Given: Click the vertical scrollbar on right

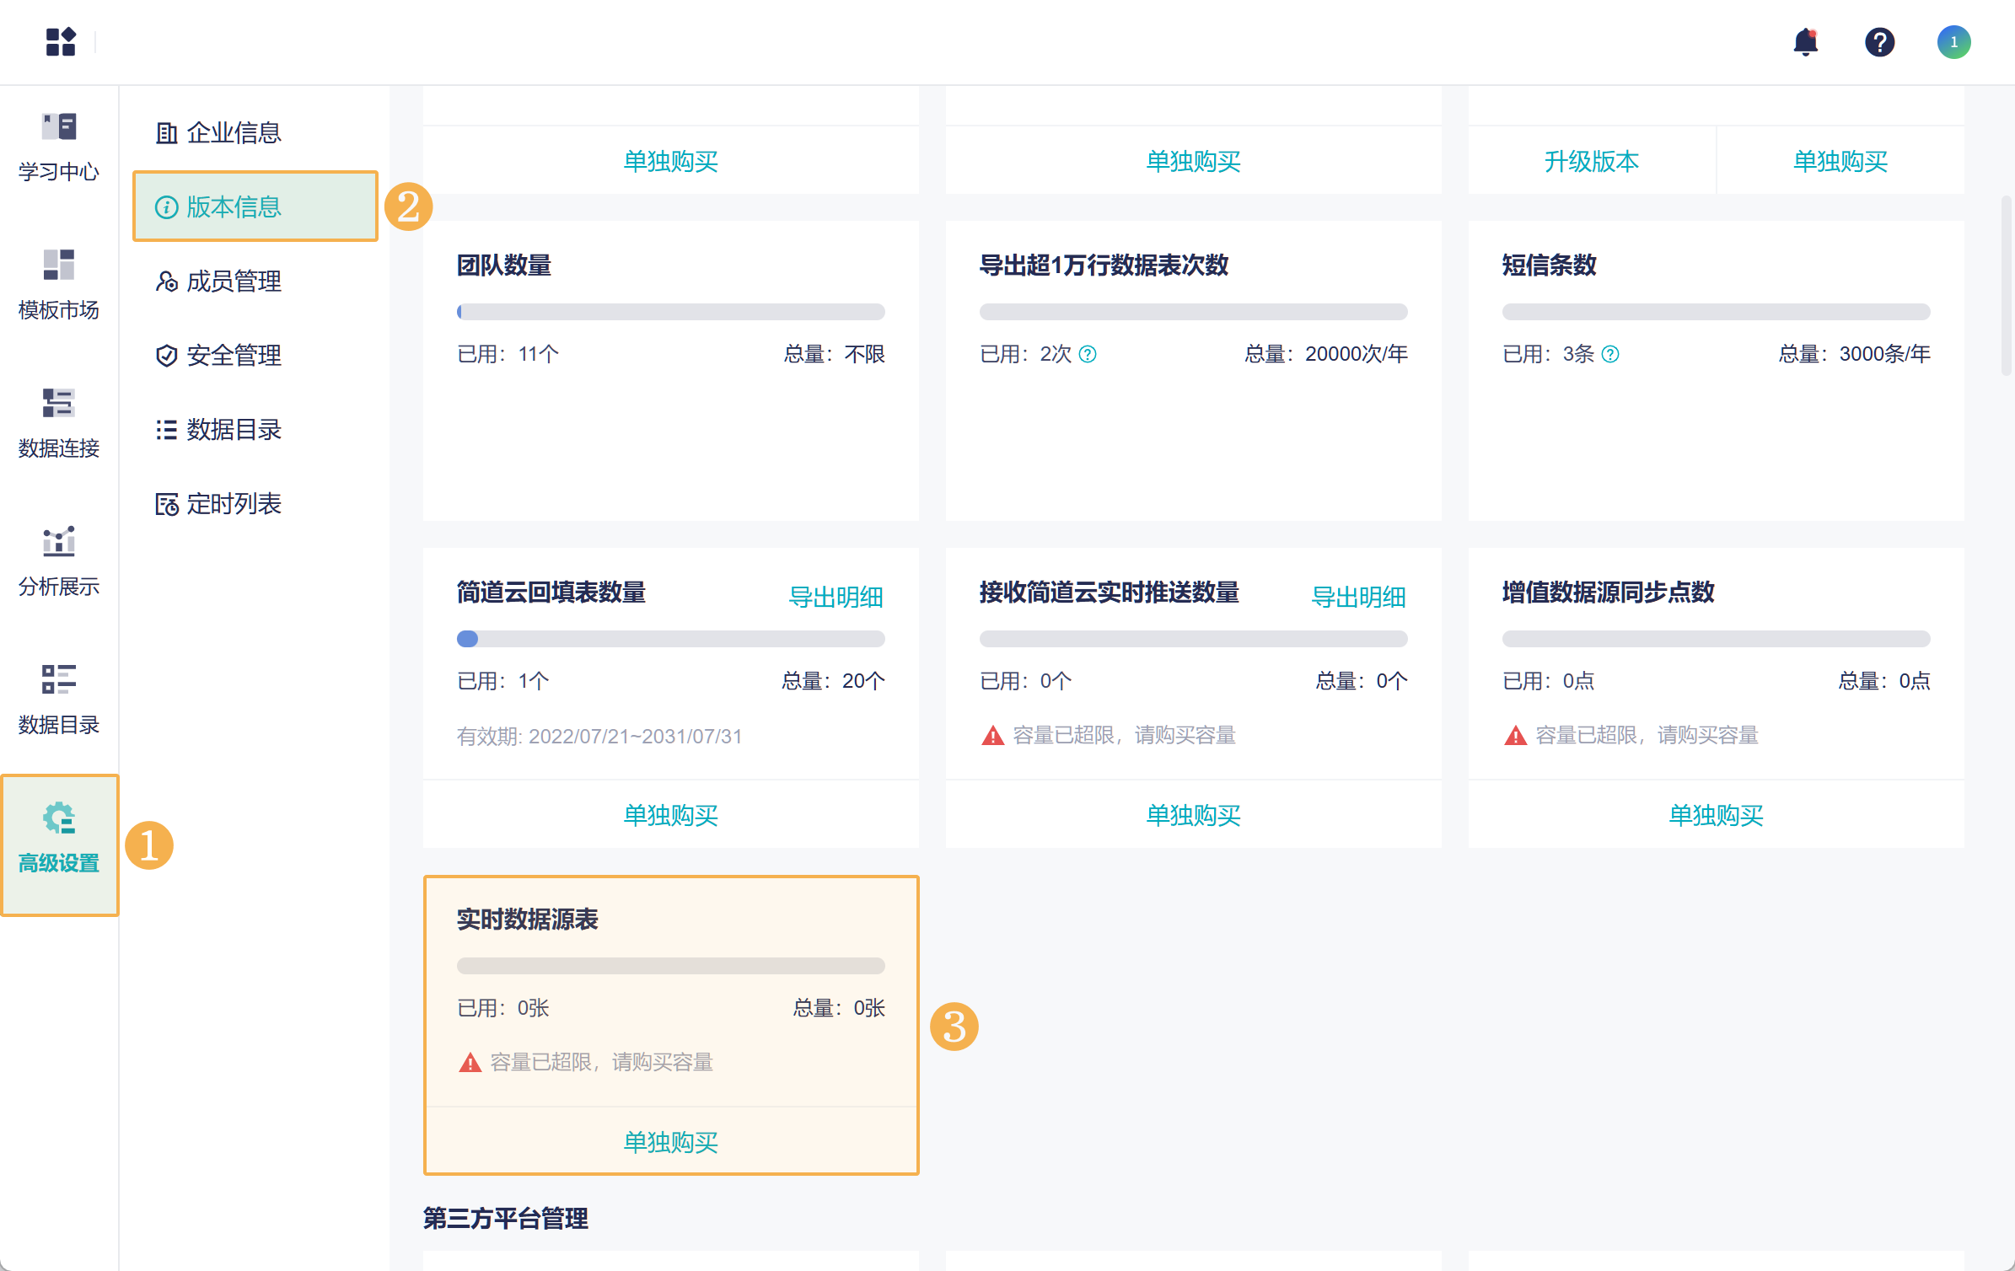Looking at the screenshot, I should (2006, 287).
